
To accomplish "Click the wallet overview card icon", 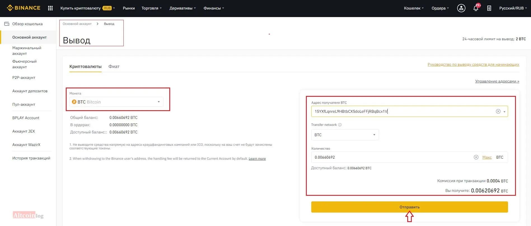I will (7, 24).
